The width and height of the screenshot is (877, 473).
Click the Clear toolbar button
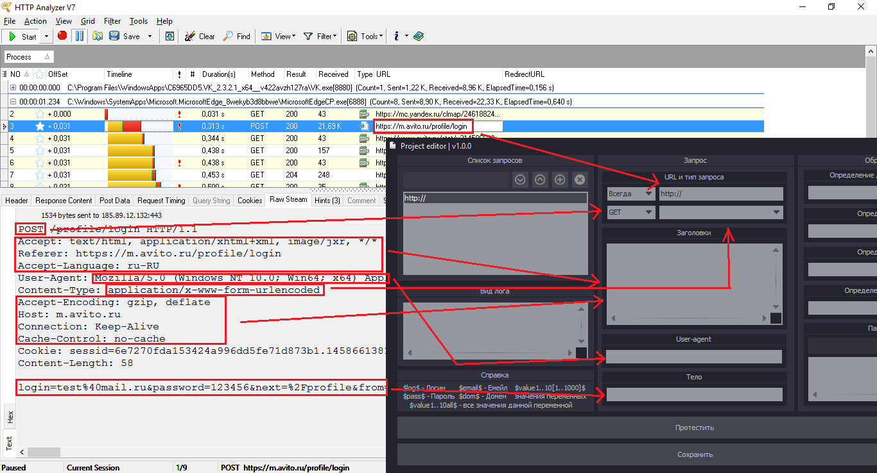(200, 37)
